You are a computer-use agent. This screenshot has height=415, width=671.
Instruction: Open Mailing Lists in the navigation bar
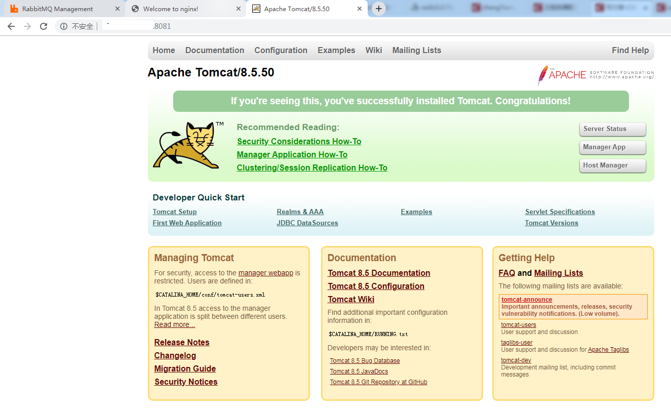[417, 51]
